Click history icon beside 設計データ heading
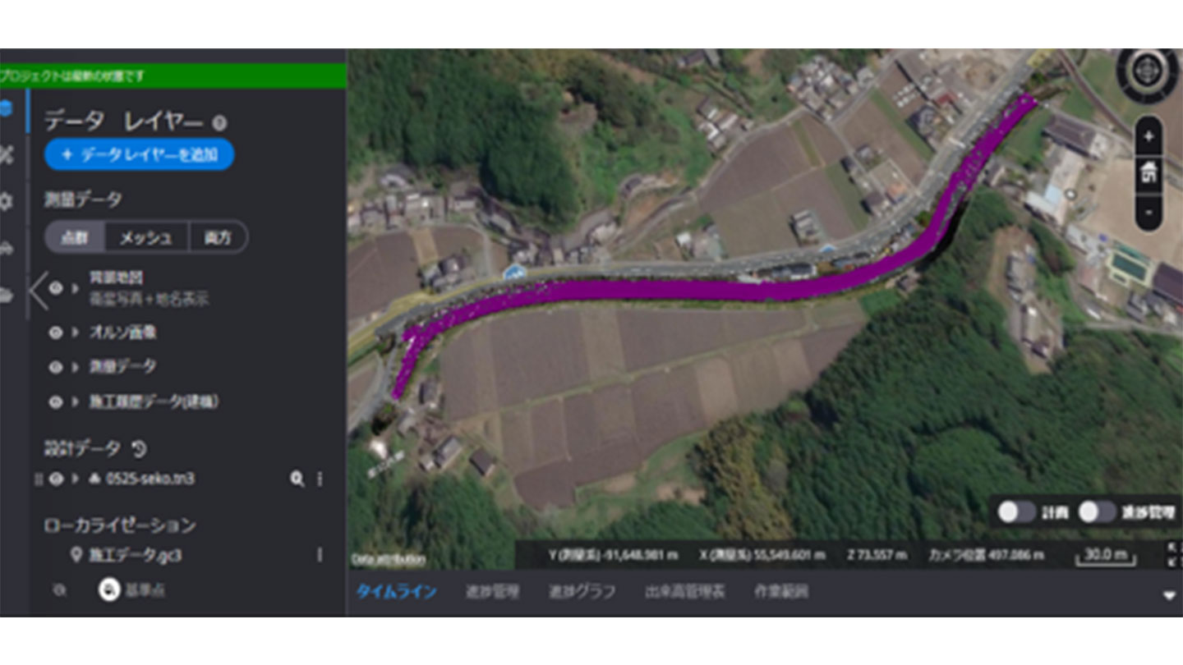Screen dimensions: 1183x665 point(140,448)
